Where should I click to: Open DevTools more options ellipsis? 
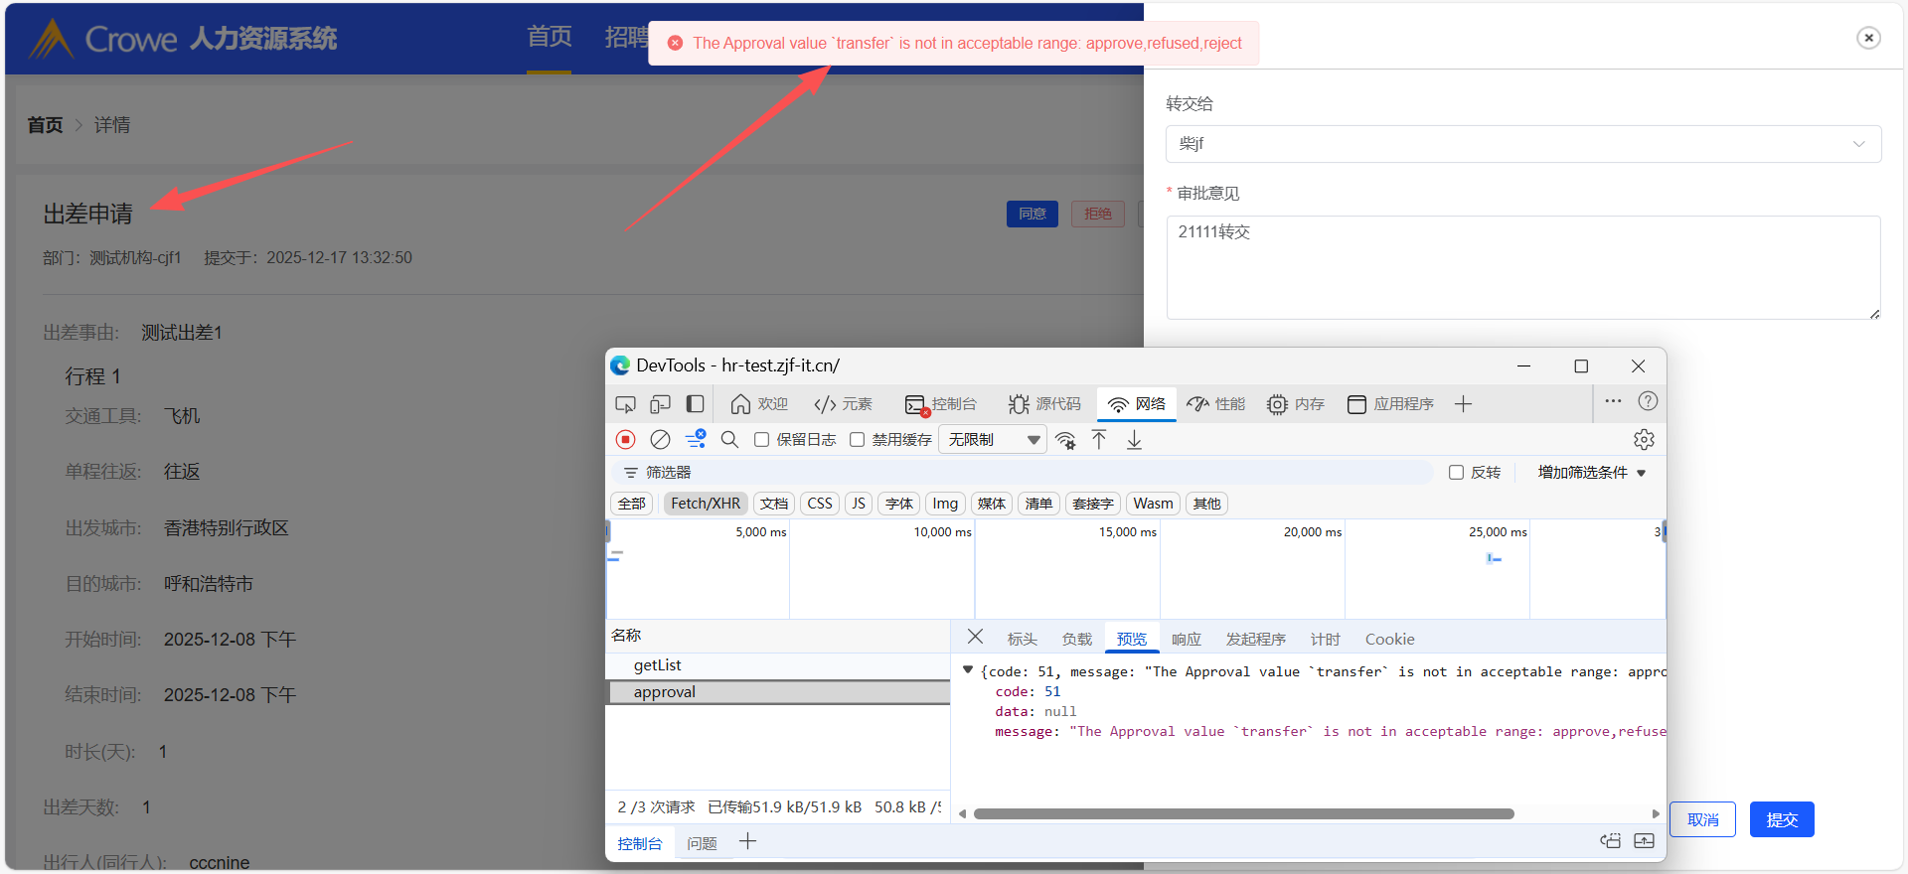1613,401
